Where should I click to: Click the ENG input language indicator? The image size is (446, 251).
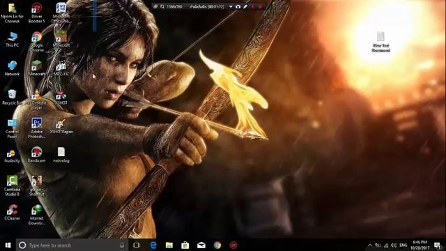pos(403,245)
